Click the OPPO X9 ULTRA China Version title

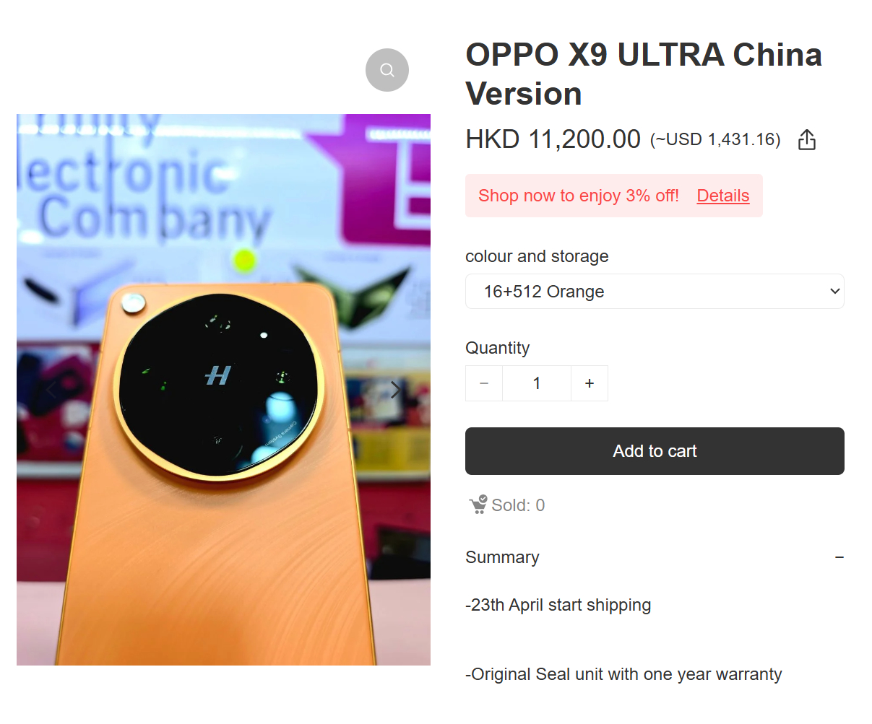point(644,74)
